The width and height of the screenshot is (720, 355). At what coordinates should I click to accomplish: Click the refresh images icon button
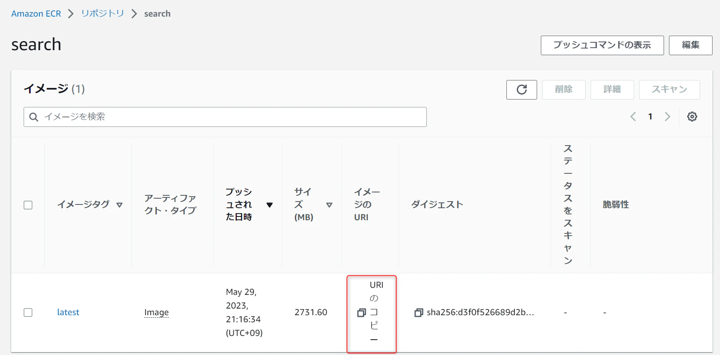tap(521, 90)
